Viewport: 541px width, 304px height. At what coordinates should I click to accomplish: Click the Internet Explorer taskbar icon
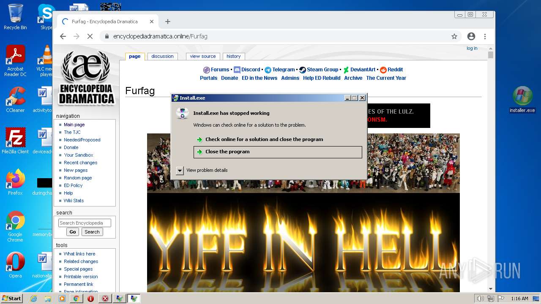(x=33, y=299)
